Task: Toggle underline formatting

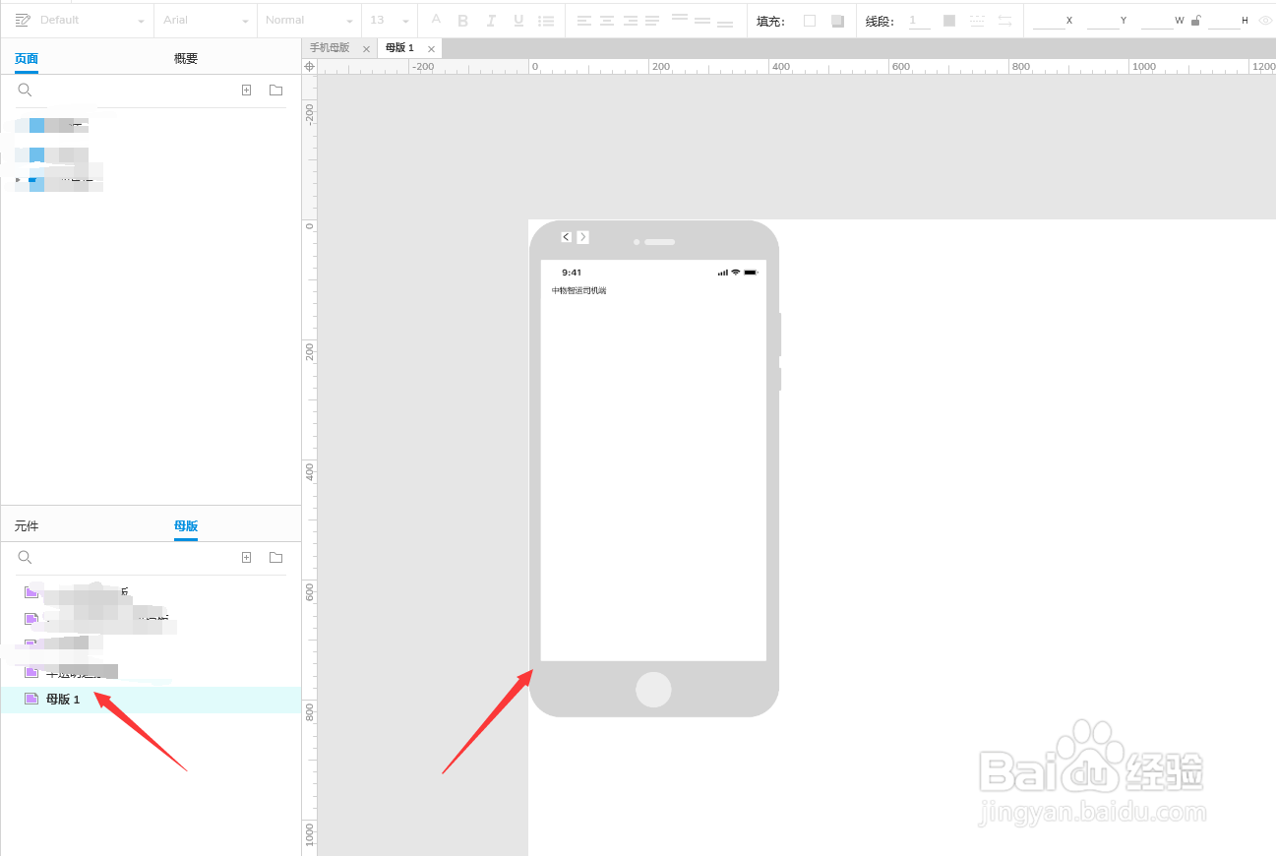Action: [518, 21]
